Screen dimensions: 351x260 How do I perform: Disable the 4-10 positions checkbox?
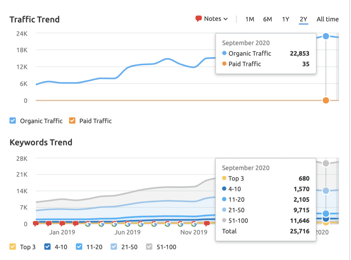pyautogui.click(x=47, y=247)
